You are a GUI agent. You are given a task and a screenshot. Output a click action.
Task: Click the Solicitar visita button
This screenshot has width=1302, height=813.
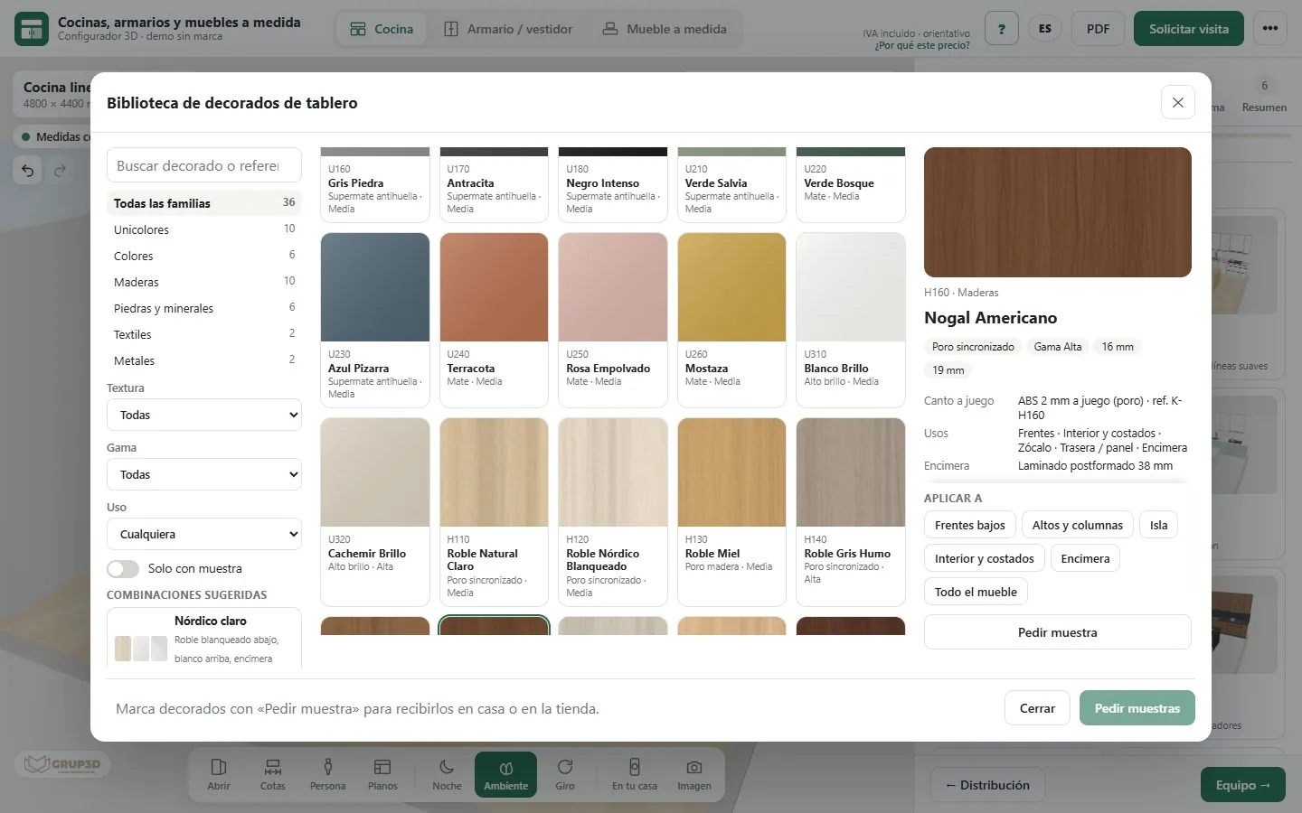(x=1189, y=29)
